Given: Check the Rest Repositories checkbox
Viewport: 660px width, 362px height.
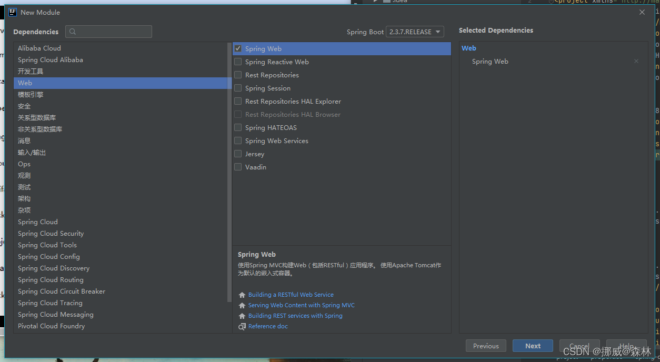Looking at the screenshot, I should coord(238,75).
